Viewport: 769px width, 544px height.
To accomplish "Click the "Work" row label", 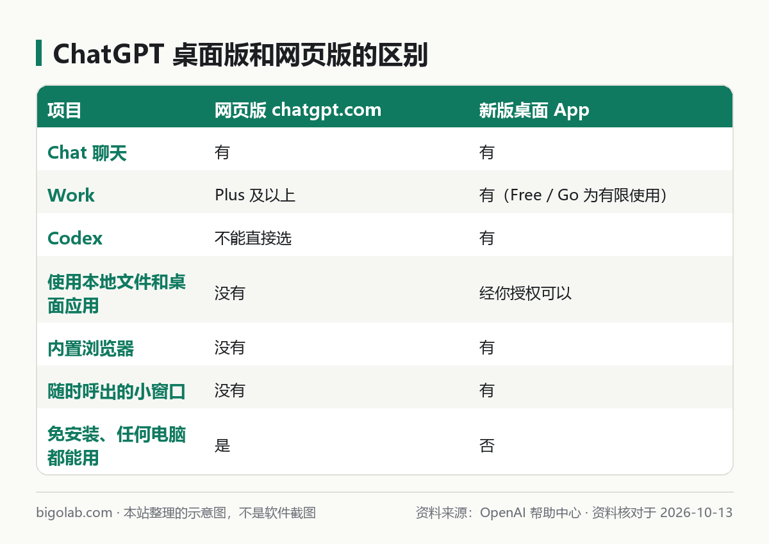I will (71, 196).
